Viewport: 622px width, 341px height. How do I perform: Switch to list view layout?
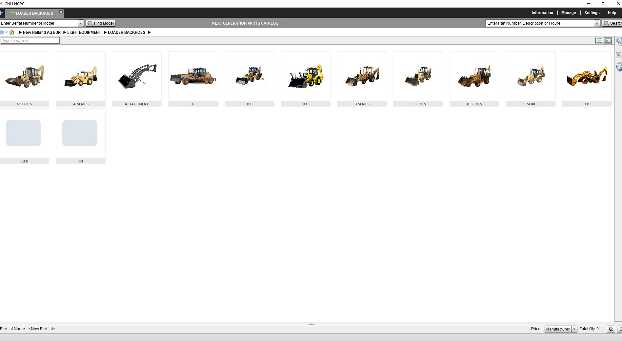pyautogui.click(x=600, y=40)
